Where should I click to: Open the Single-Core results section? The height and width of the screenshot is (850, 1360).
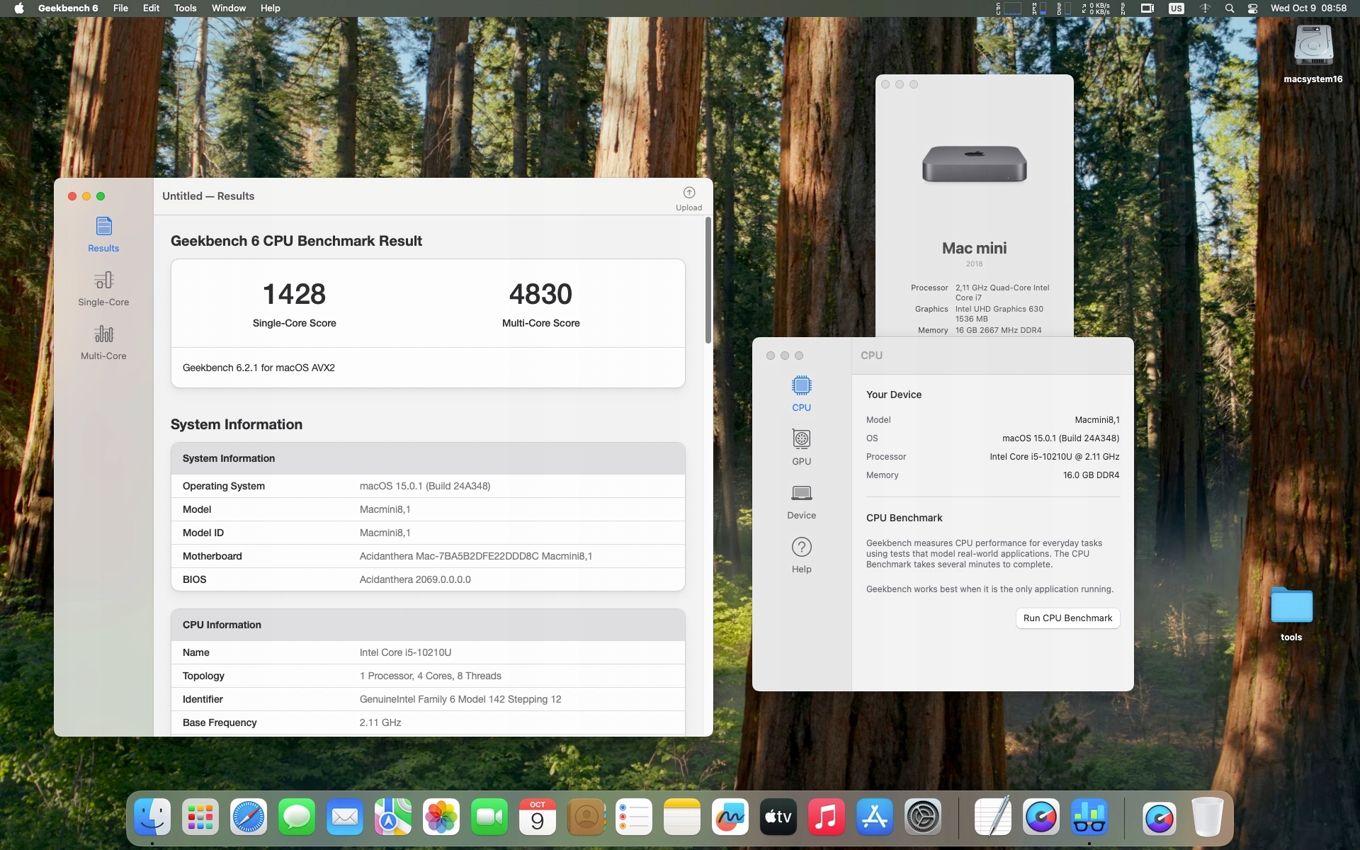click(x=103, y=288)
